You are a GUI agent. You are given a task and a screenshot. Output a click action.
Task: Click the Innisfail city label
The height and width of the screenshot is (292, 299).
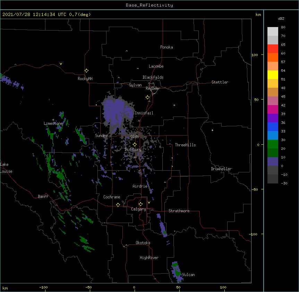pyautogui.click(x=144, y=113)
